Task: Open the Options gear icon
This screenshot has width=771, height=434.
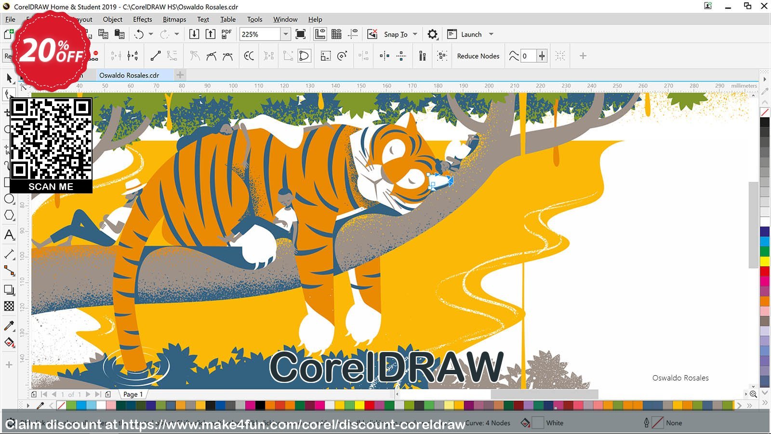Action: click(x=433, y=34)
